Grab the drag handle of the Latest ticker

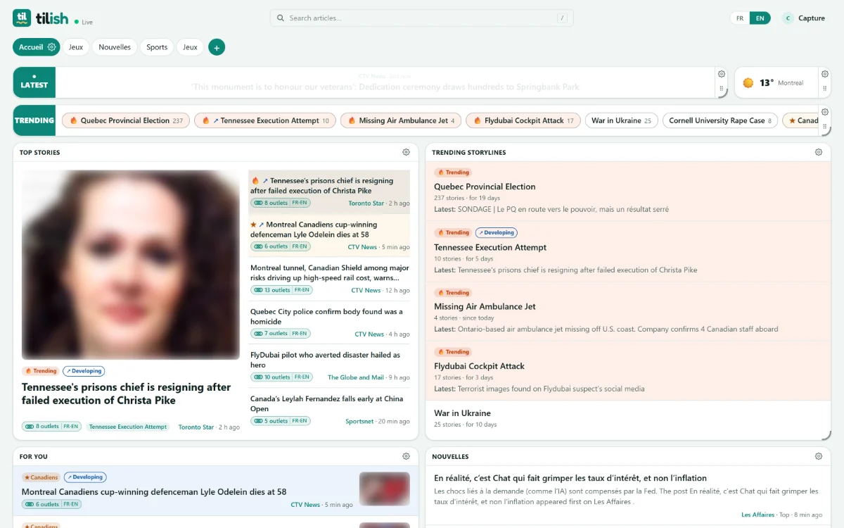pos(721,89)
